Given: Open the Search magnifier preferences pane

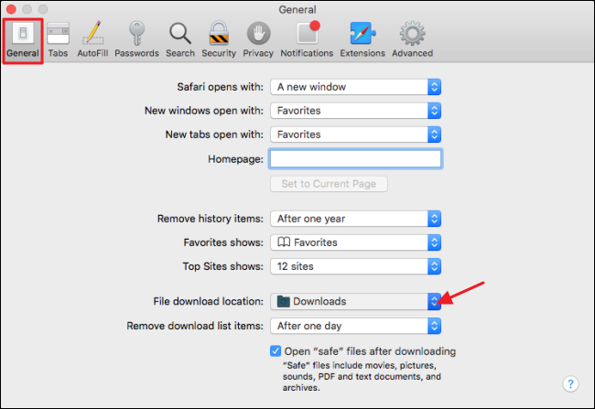Looking at the screenshot, I should 180,40.
